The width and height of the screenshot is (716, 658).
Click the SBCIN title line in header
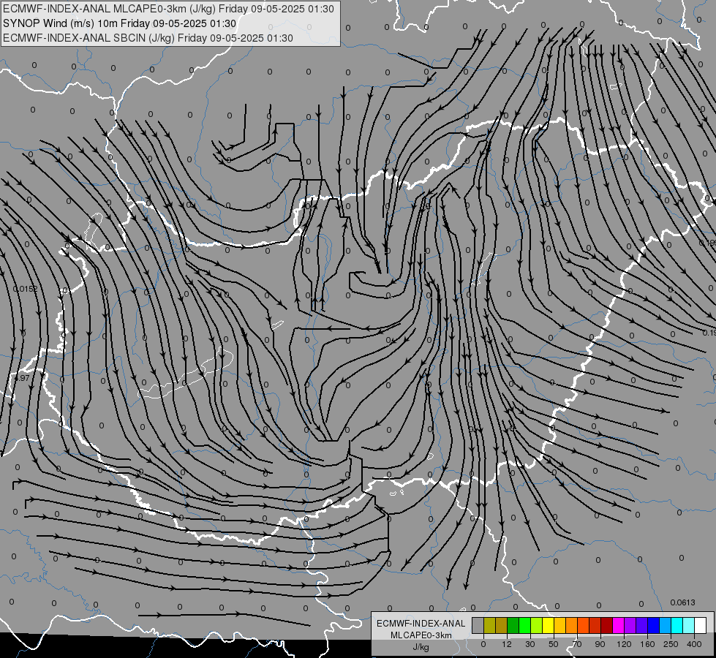(148, 38)
